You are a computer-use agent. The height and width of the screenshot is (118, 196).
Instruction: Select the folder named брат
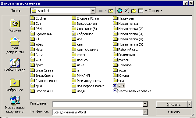click(x=37, y=65)
